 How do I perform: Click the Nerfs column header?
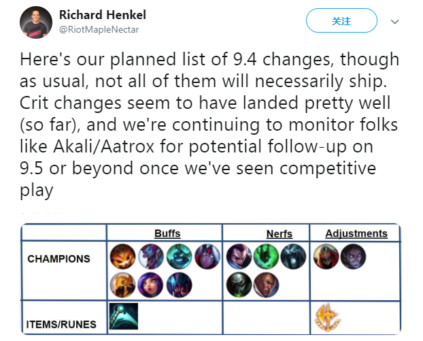click(279, 233)
